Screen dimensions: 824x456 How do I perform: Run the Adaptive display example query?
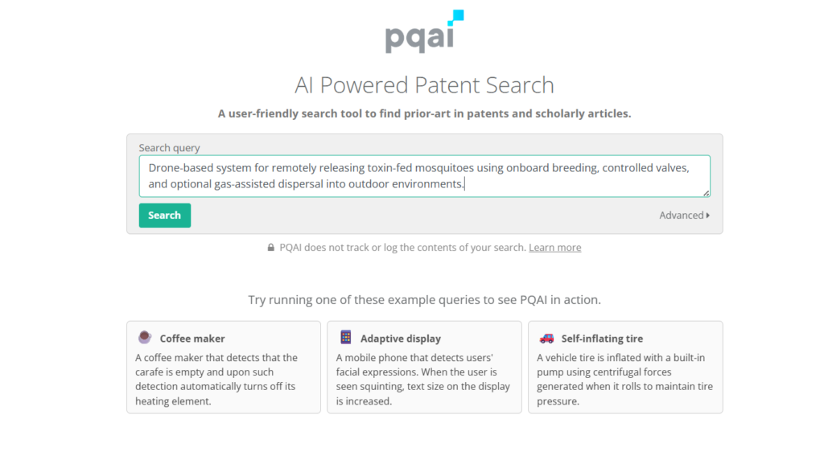(424, 368)
